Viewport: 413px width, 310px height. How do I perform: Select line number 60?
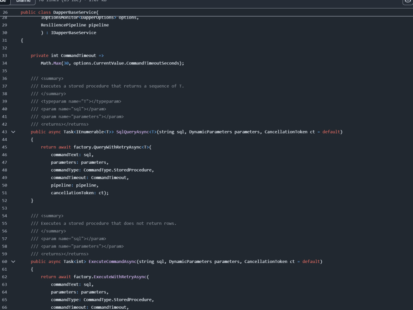[5, 262]
